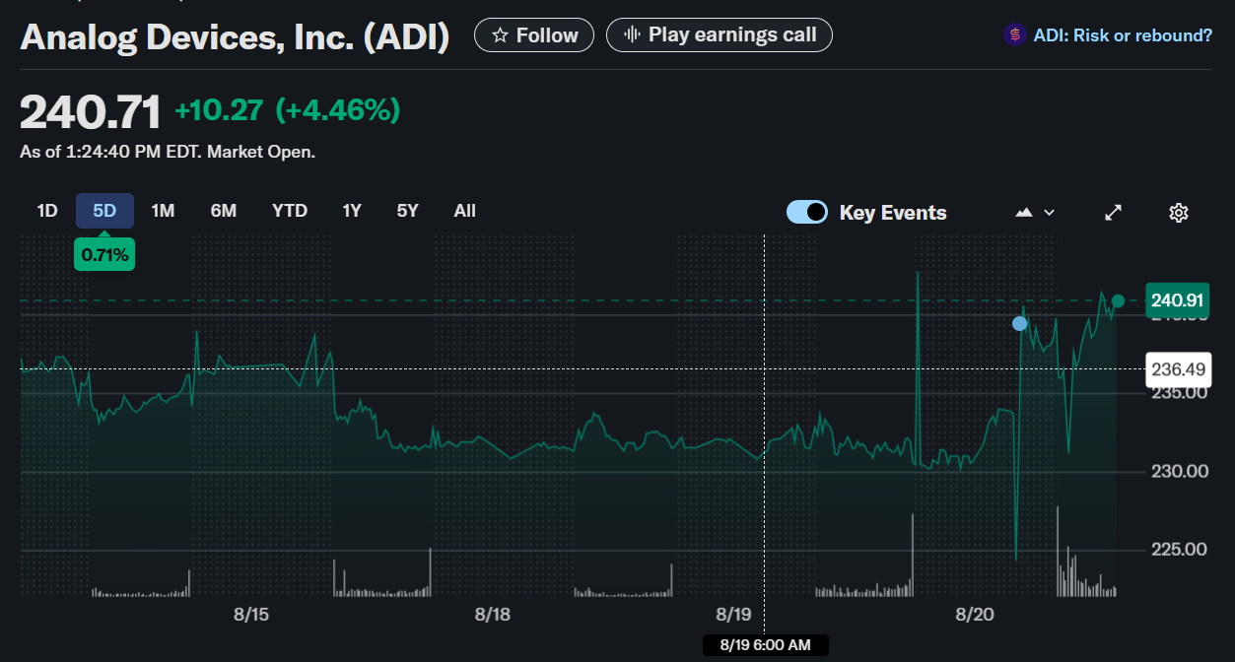Switch to 6M chart range

(x=224, y=211)
